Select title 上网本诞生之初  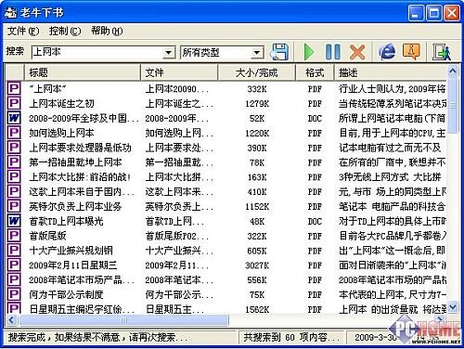[61, 103]
